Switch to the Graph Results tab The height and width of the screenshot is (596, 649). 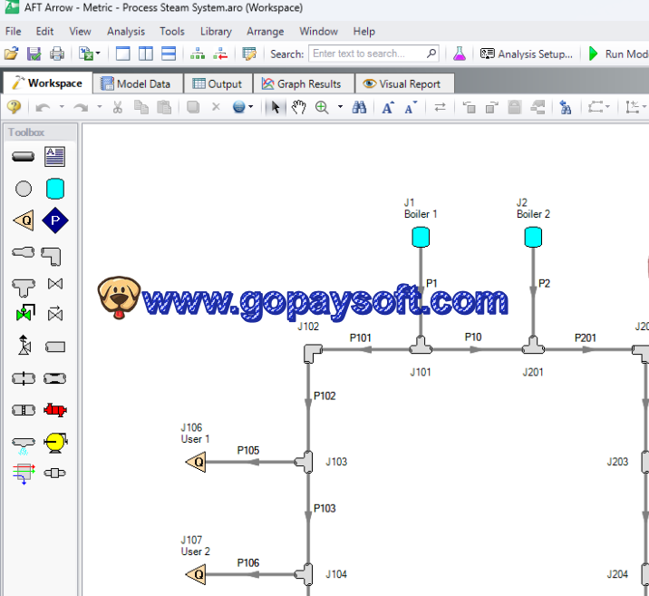coord(301,83)
